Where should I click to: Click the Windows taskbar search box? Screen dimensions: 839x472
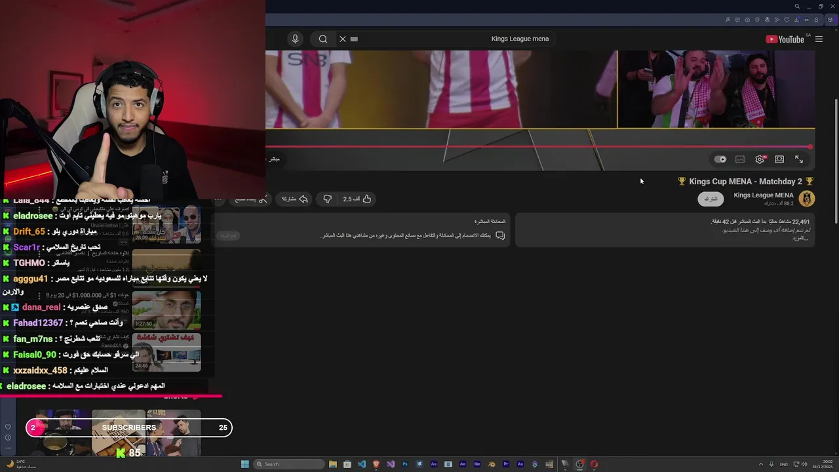[289, 464]
